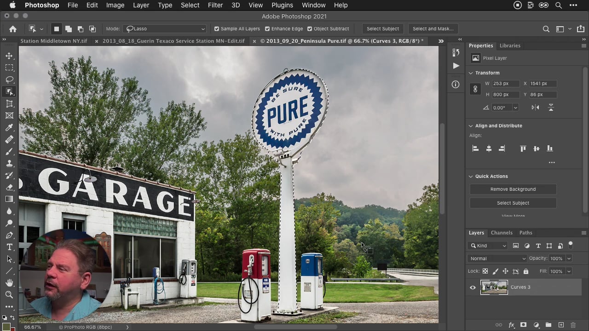The width and height of the screenshot is (589, 331).
Task: Select the Brush tool
Action: 9,152
